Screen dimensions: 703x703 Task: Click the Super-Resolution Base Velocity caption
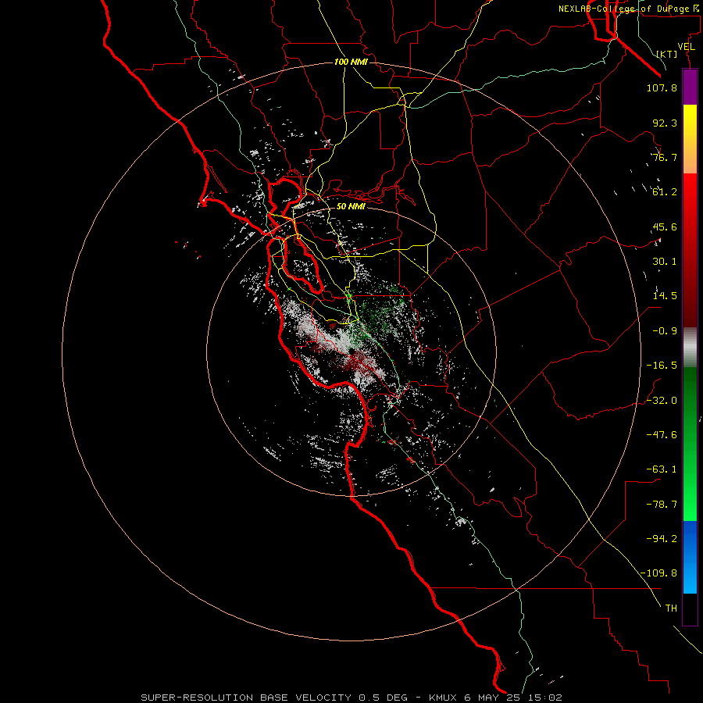351,698
